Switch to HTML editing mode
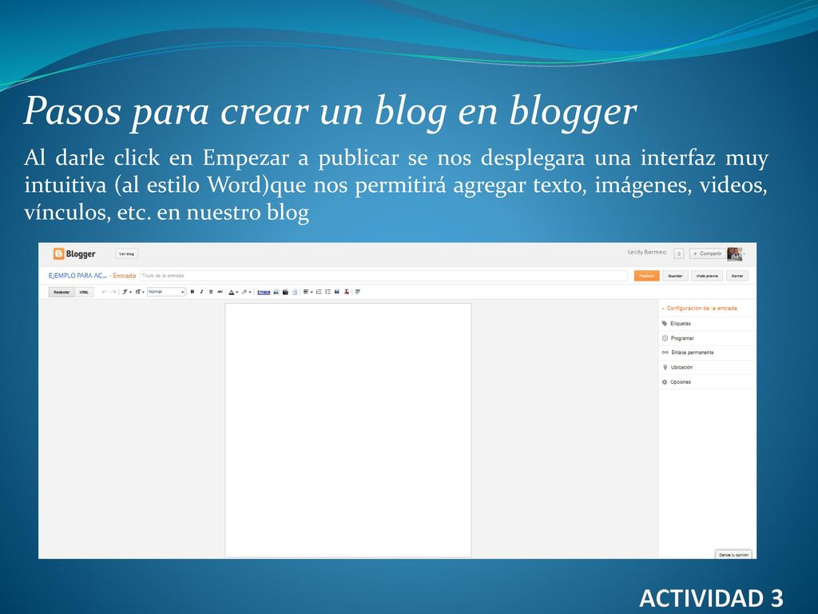Image resolution: width=818 pixels, height=614 pixels. click(x=84, y=293)
